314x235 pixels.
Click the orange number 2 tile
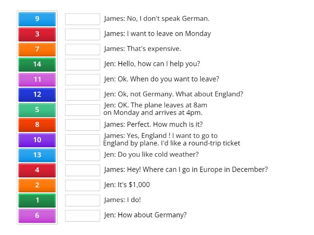[x=37, y=185]
